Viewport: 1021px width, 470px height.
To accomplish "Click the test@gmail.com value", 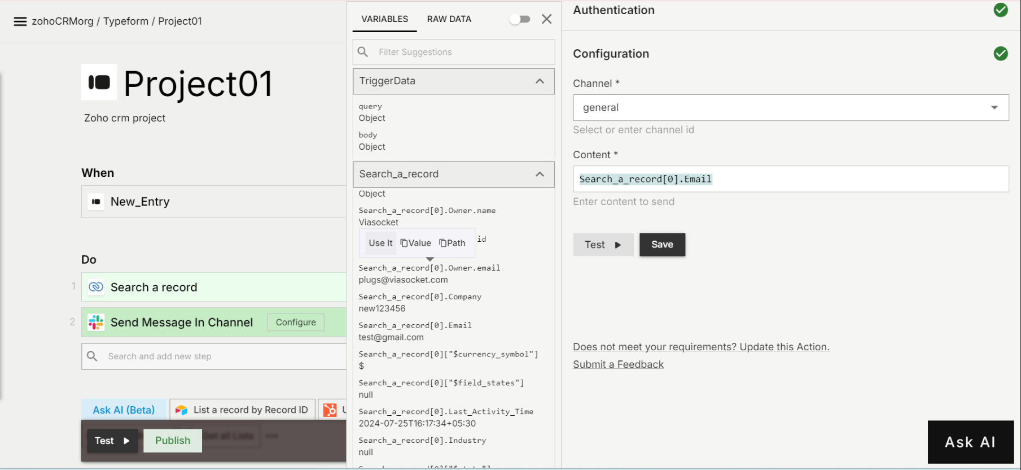I will click(391, 337).
